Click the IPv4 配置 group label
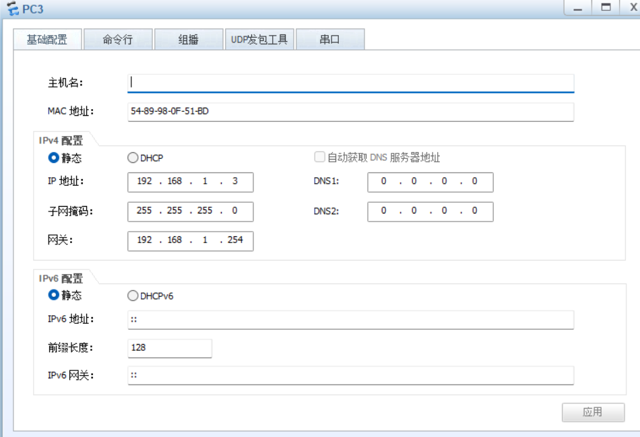Image resolution: width=640 pixels, height=437 pixels. click(61, 141)
